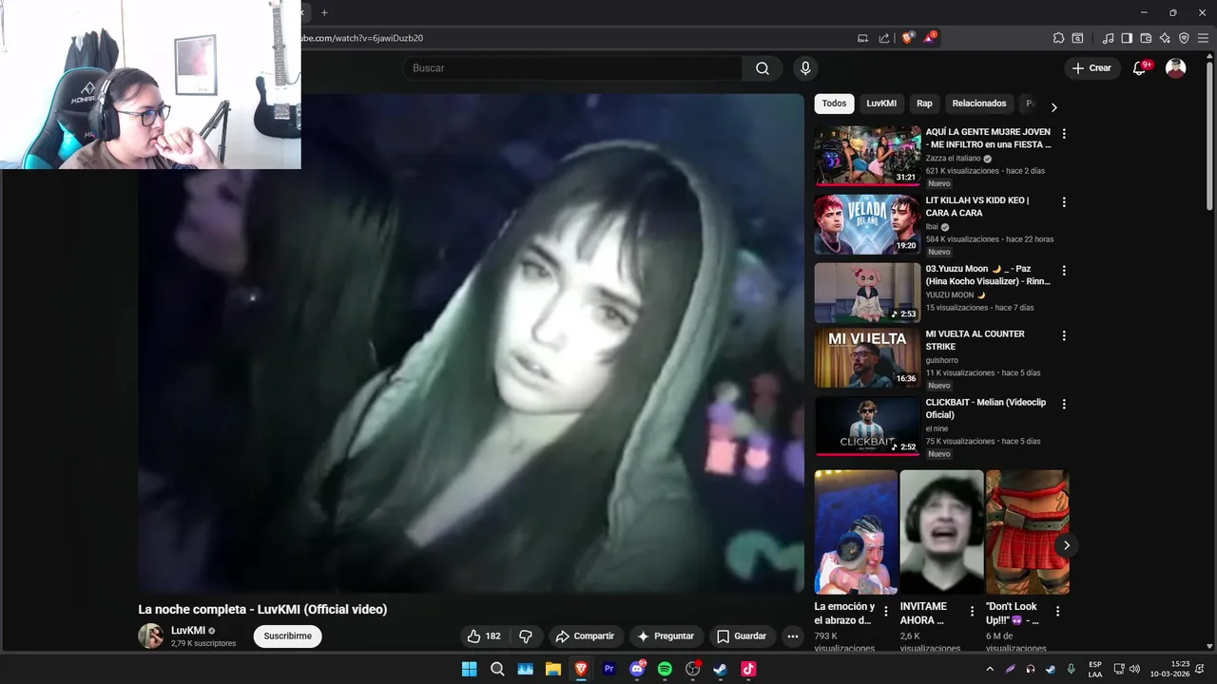
Task: Open options for LIT KILLAH VS KIDD KEO
Action: 1064,202
